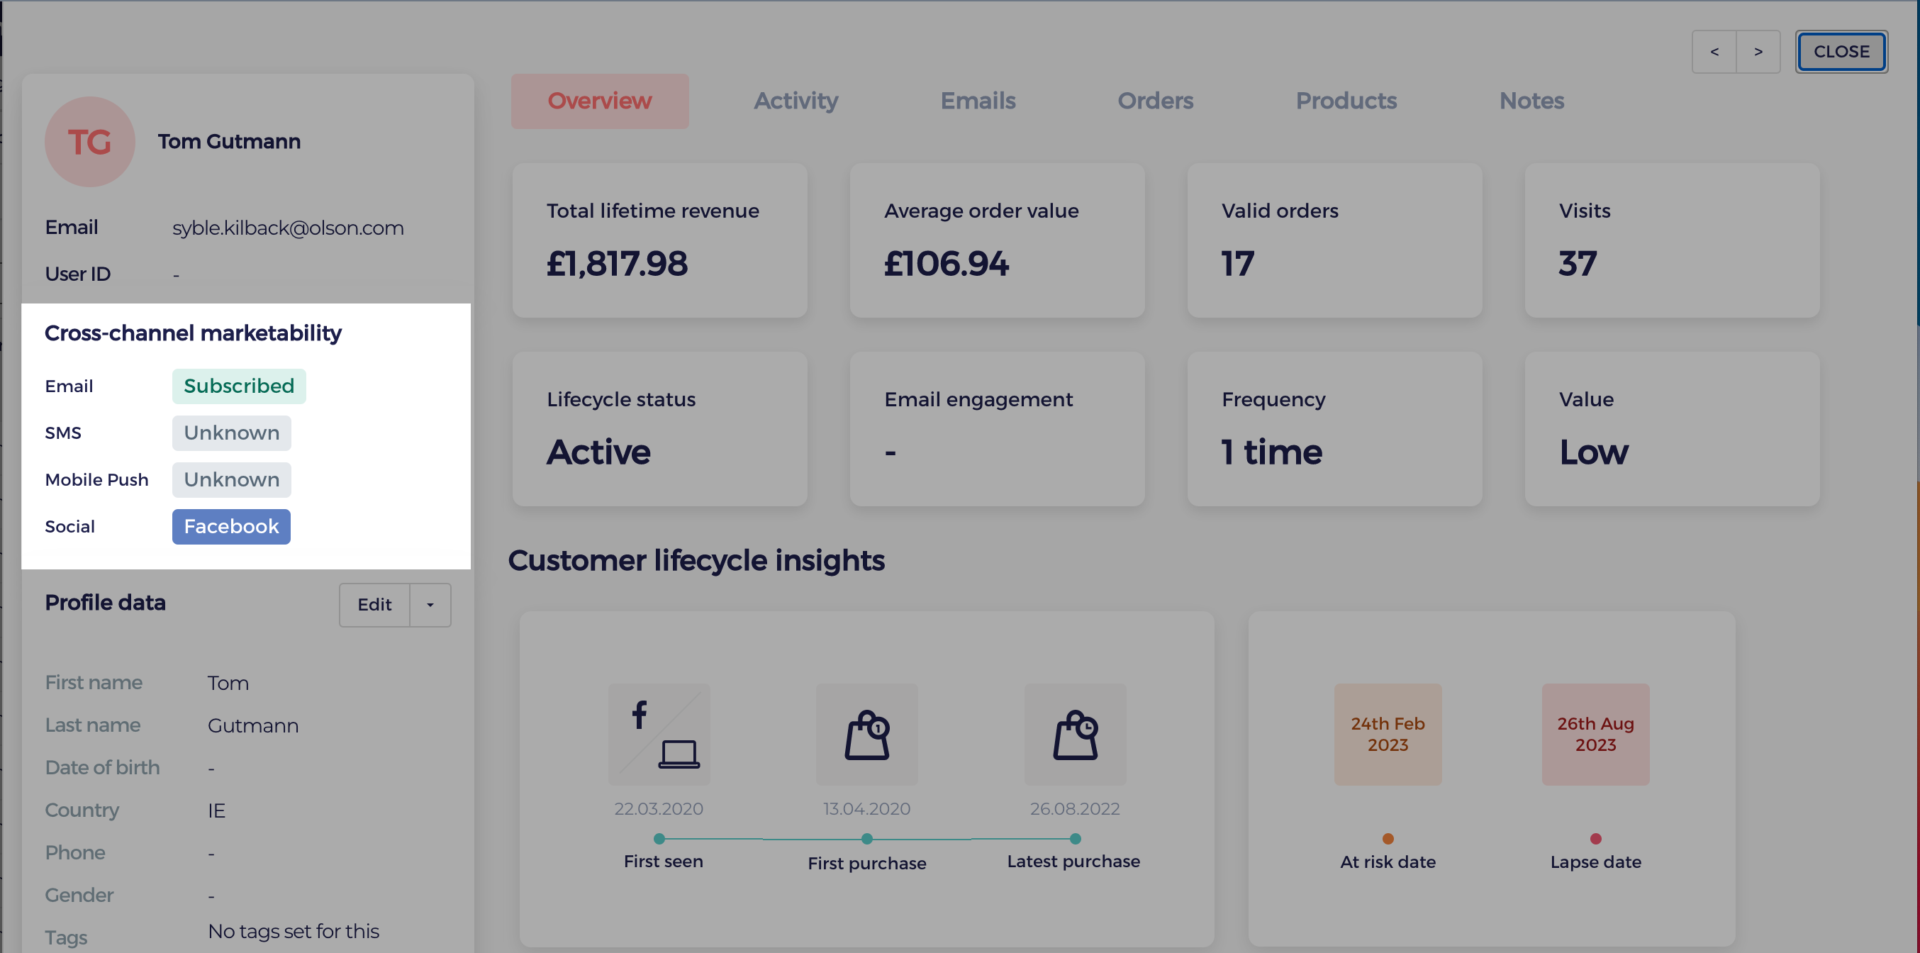Click the Frequency 1 time card
This screenshot has width=1920, height=953.
1334,430
